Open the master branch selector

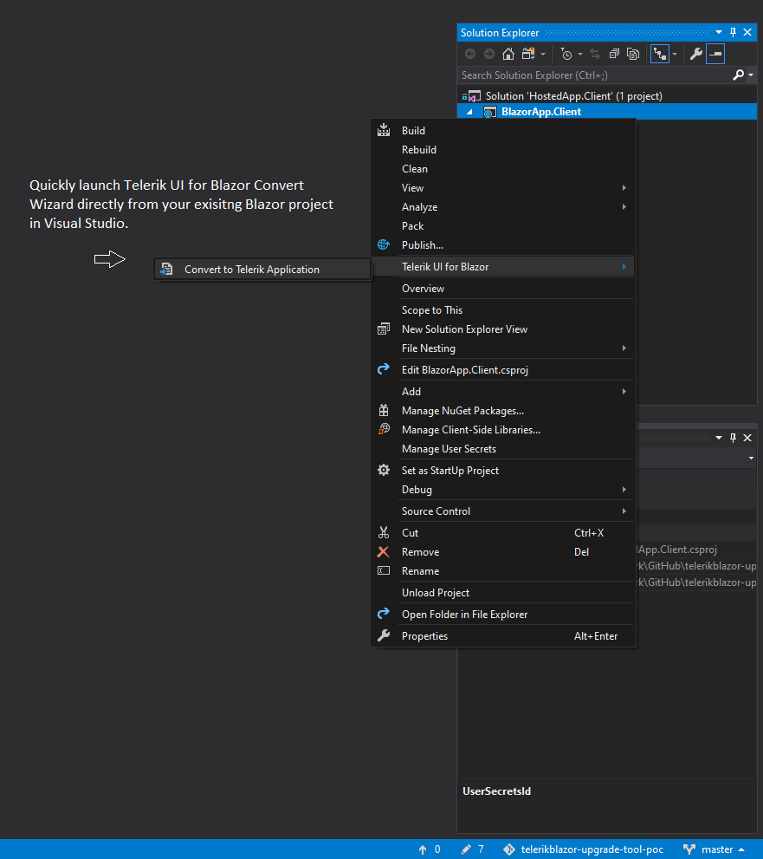(715, 849)
